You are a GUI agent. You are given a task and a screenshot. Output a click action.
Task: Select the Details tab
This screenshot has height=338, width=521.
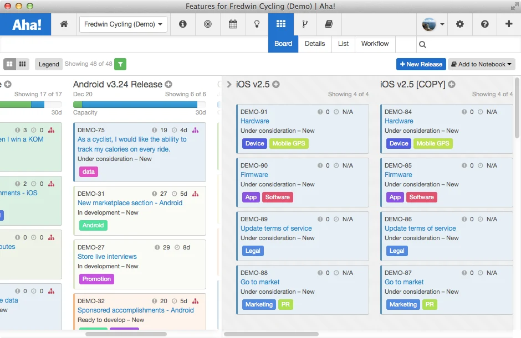pyautogui.click(x=315, y=44)
